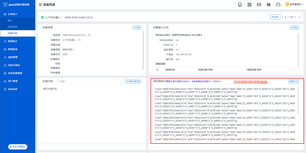Select 设备类型 in the sidebar
This screenshot has width=306, height=153.
(x=12, y=27)
